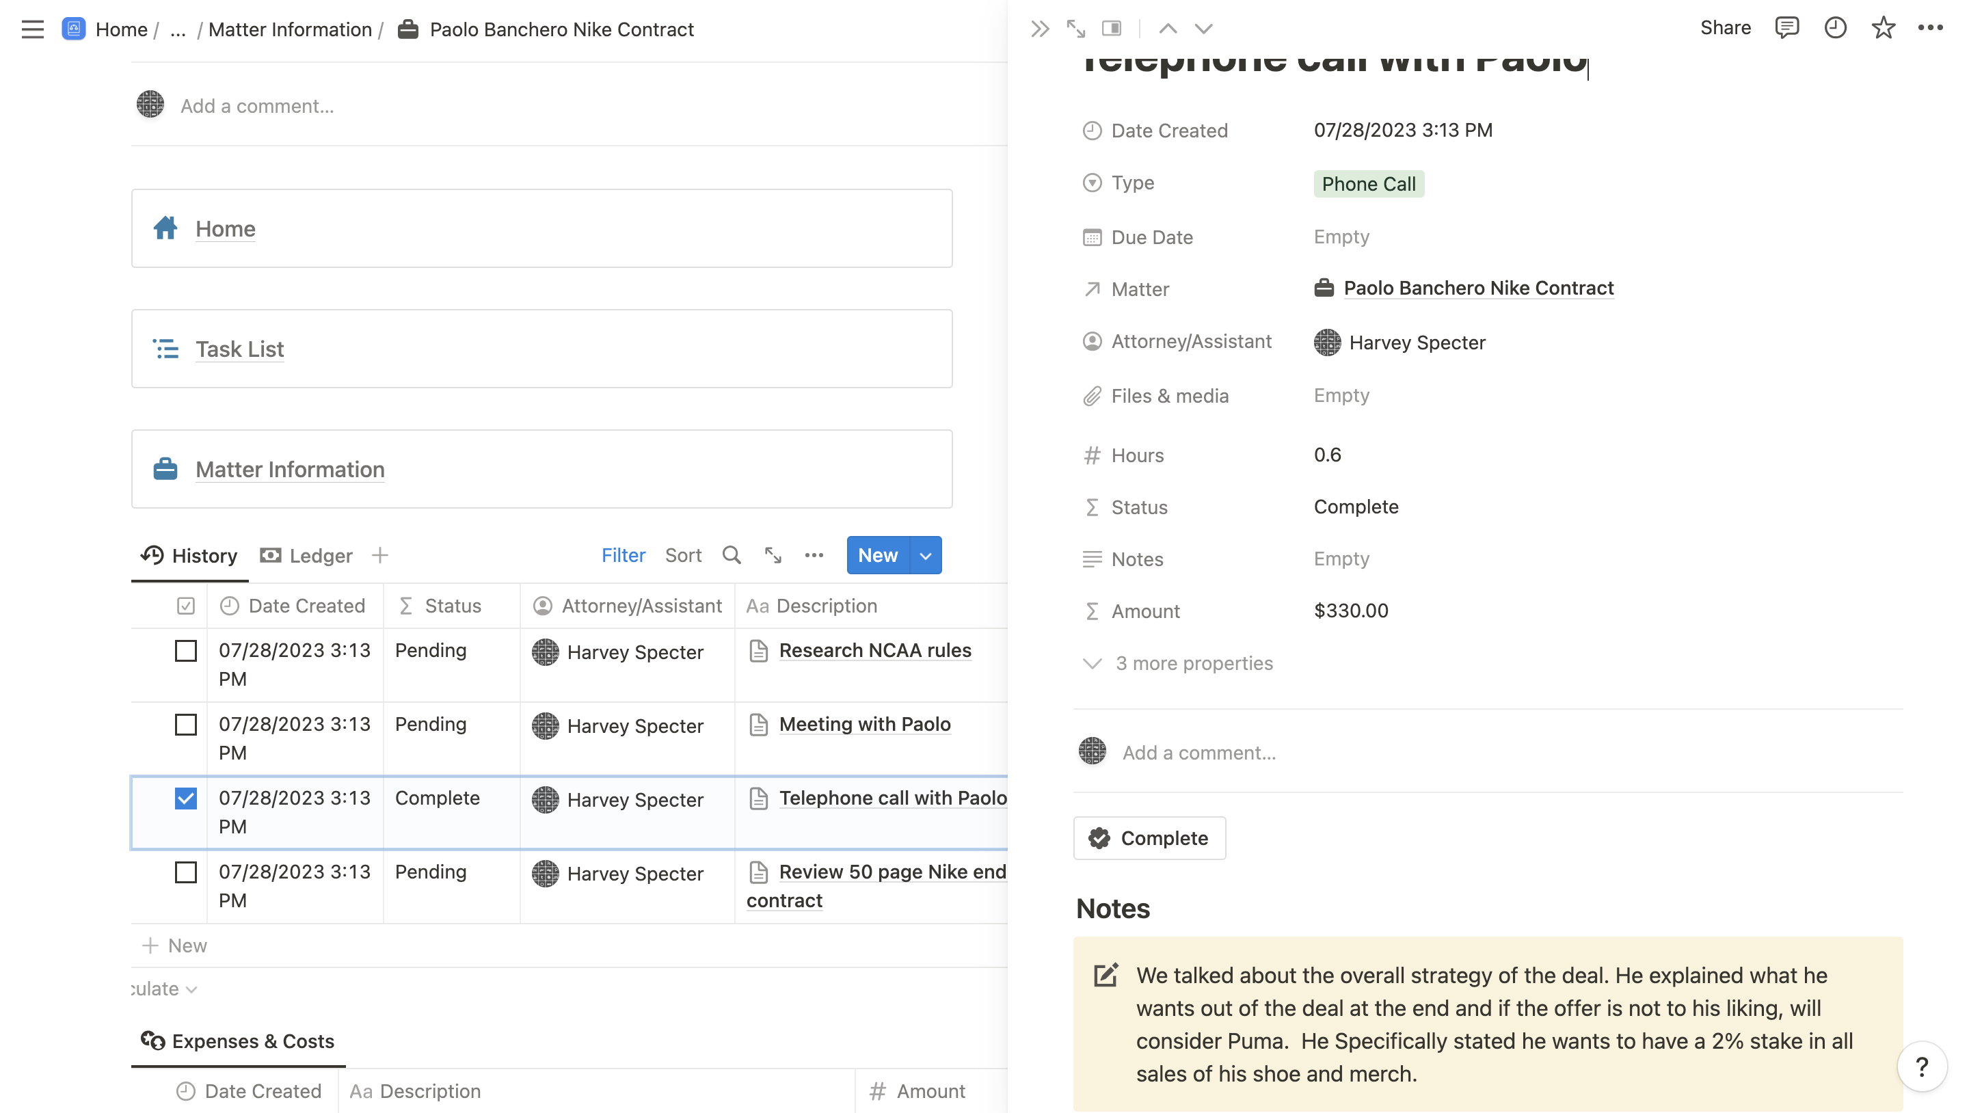Click the Add a comment field in side panel
Screen dimensions: 1969x1113
point(1198,752)
